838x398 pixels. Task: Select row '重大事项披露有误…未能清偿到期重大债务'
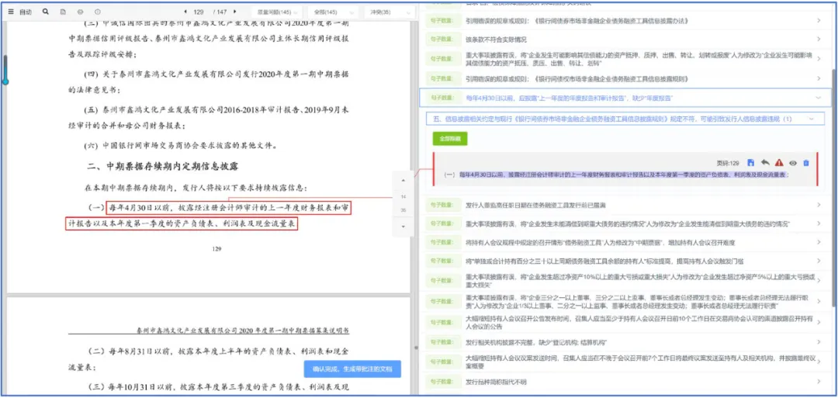[x=626, y=223]
